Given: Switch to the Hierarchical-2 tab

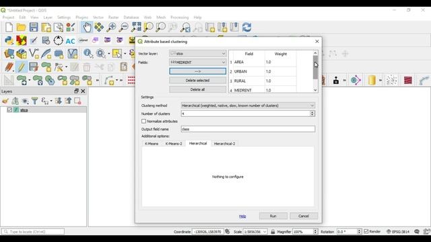Looking at the screenshot, I should coord(224,143).
